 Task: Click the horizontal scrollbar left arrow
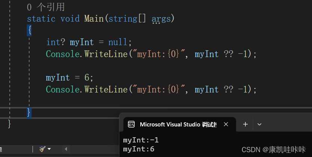pos(66,149)
